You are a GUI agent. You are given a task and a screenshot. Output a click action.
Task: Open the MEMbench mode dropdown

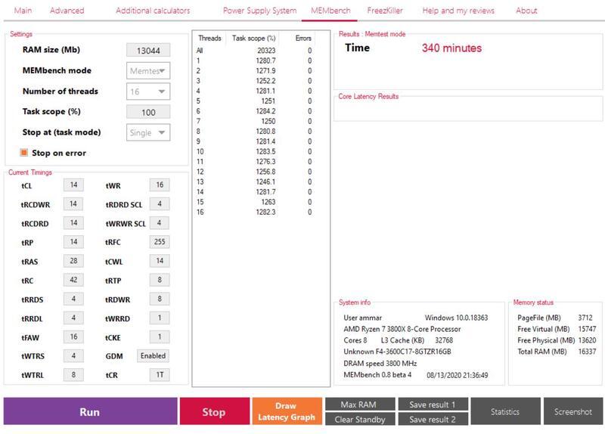(x=148, y=70)
